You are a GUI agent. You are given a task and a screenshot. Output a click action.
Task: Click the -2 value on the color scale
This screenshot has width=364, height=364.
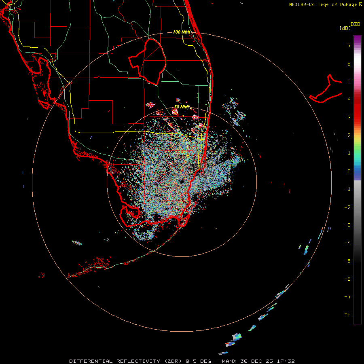pyautogui.click(x=347, y=207)
